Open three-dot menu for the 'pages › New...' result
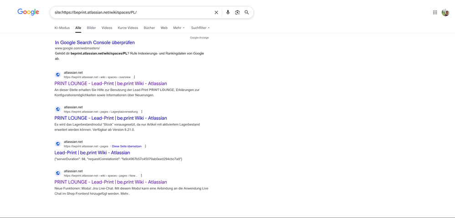The height and width of the screenshot is (218, 455). 141,176
